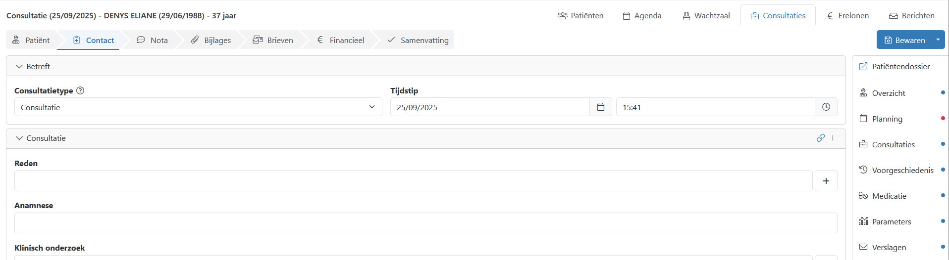Viewport: 949px width, 260px height.
Task: Collapse the Consultatie section
Action: pos(19,138)
